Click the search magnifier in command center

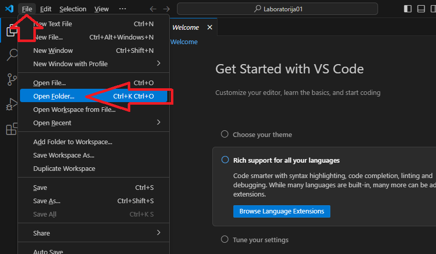click(x=257, y=9)
